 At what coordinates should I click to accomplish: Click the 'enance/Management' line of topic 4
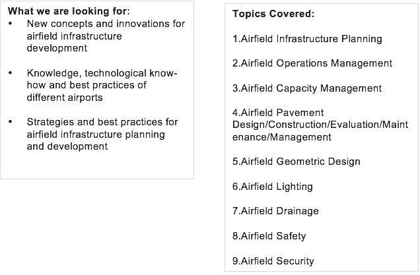pyautogui.click(x=282, y=137)
